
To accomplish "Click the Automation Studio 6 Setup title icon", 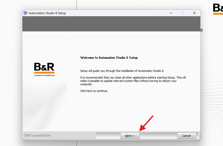I will click(x=25, y=13).
